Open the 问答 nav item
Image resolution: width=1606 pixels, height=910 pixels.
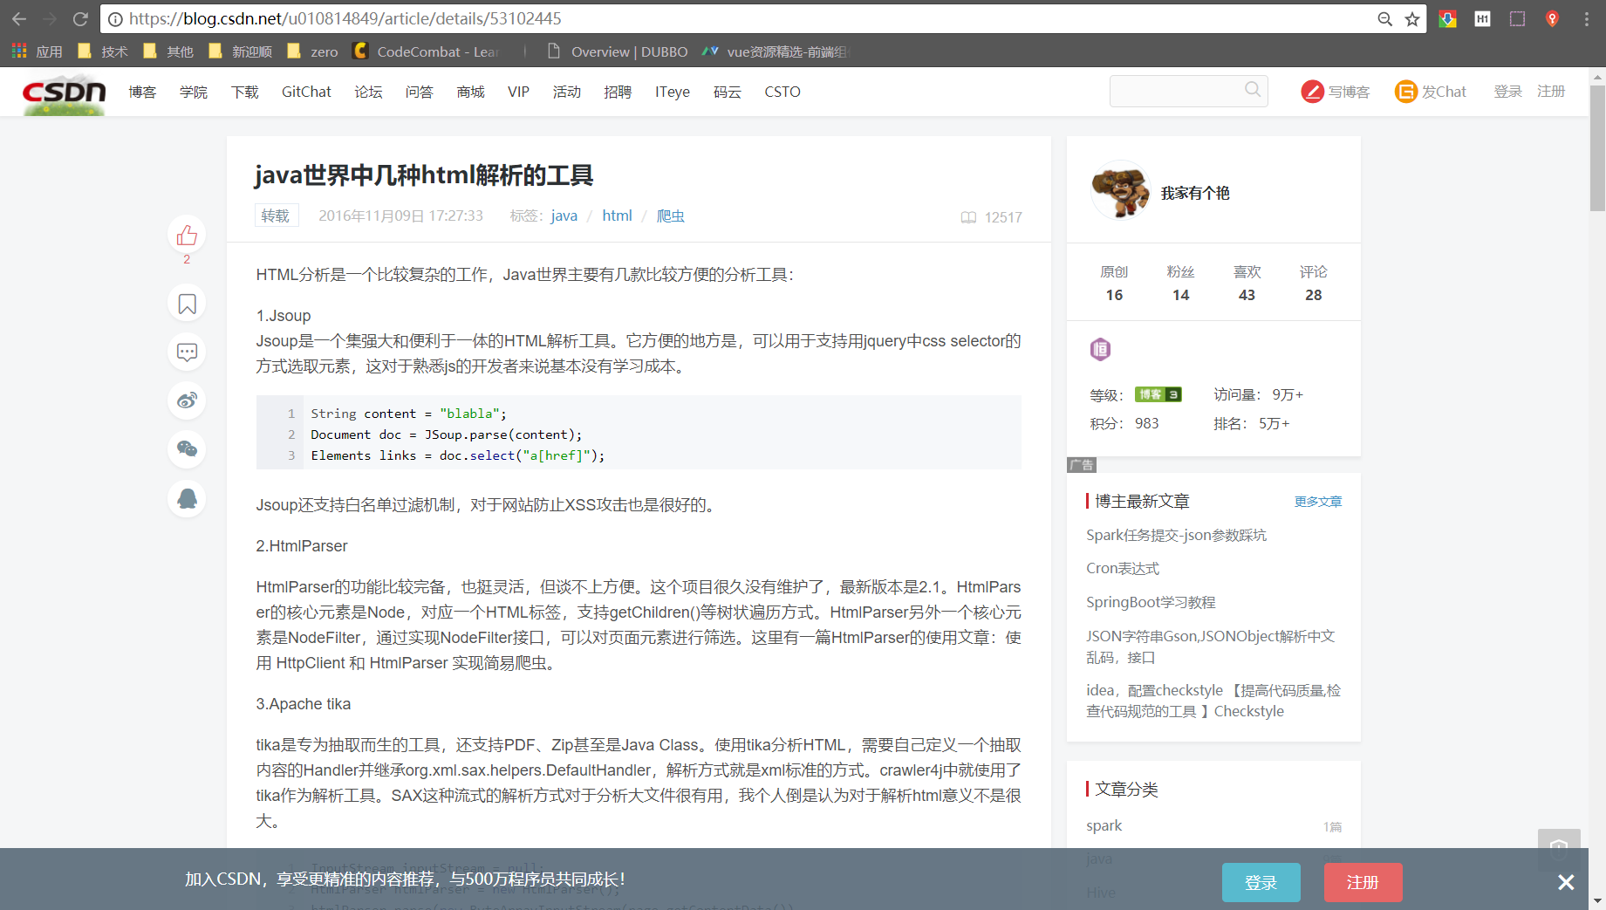(x=420, y=92)
